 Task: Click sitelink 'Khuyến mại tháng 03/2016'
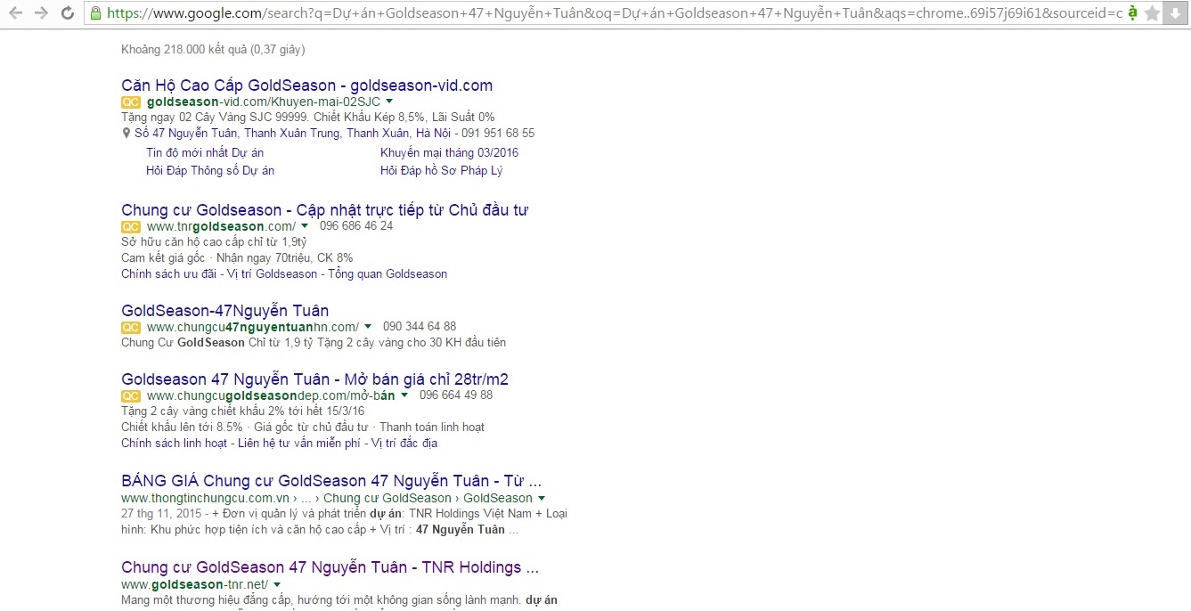tap(449, 153)
